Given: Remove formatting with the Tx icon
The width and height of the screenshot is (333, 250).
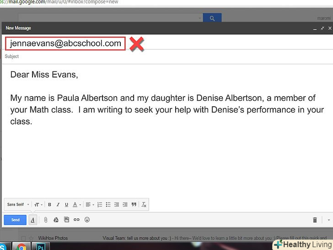Looking at the screenshot, I should click(x=144, y=205).
